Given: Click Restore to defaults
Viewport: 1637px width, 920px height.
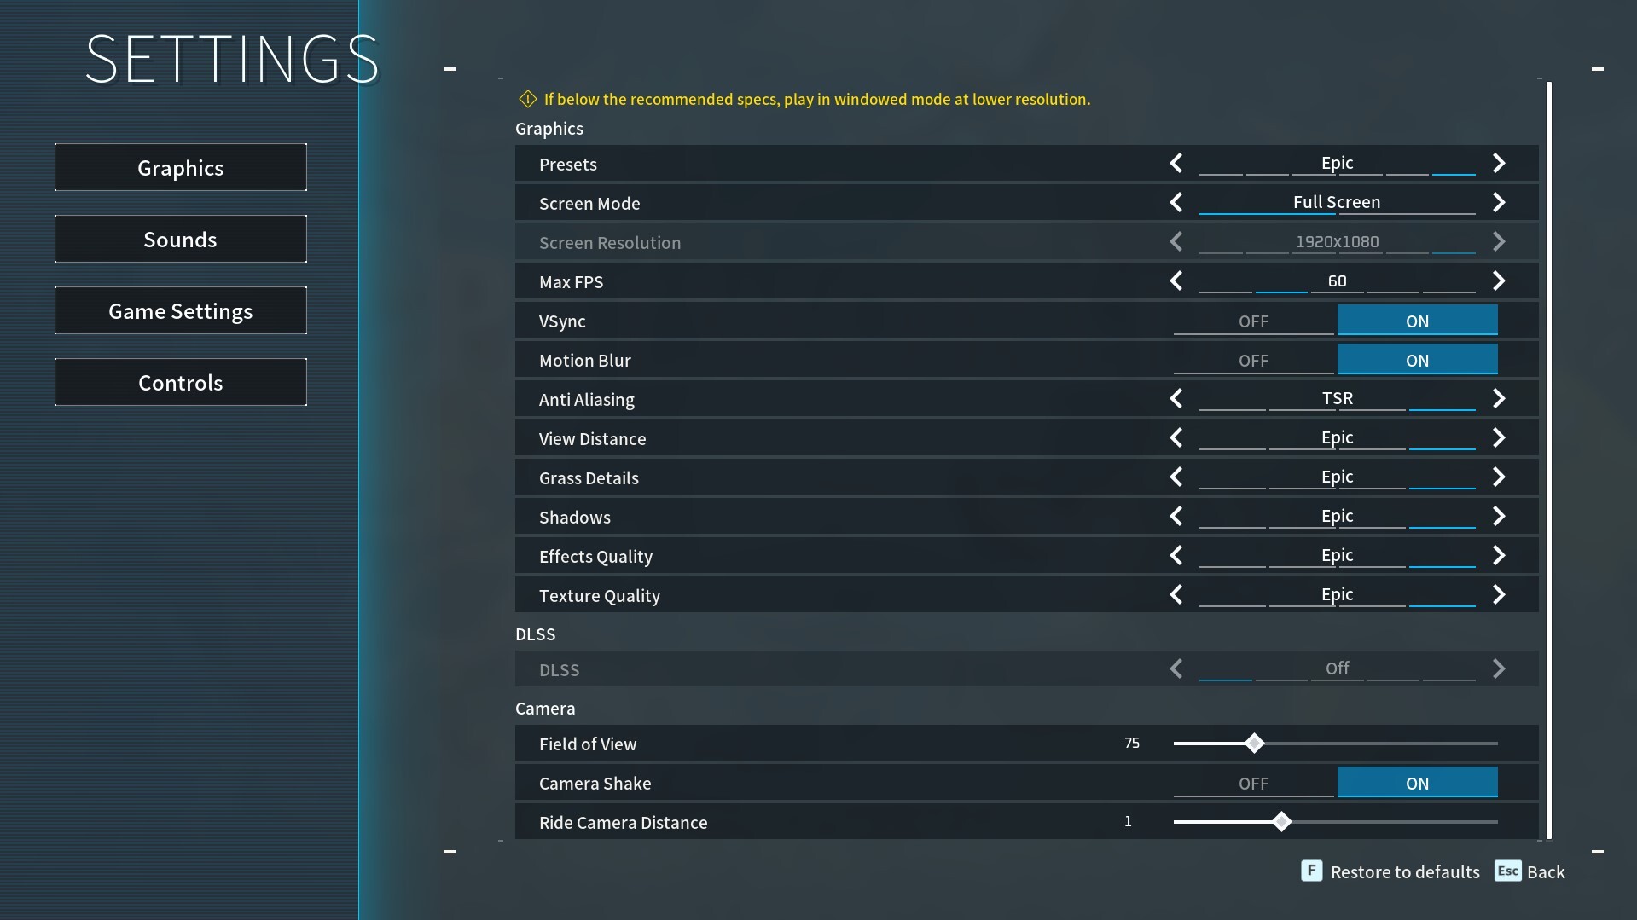Looking at the screenshot, I should pyautogui.click(x=1405, y=871).
